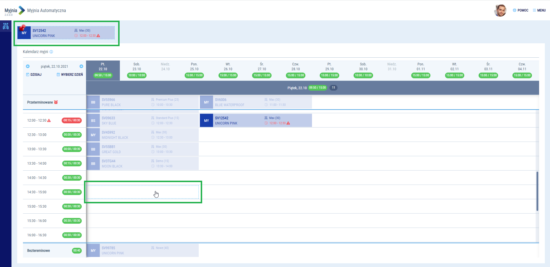Viewport: 550px width, 267px height.
Task: Click the calendar vertical scrollbar
Action: [x=537, y=191]
